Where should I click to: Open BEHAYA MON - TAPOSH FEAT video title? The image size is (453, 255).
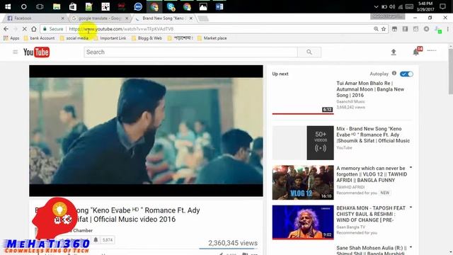click(371, 214)
